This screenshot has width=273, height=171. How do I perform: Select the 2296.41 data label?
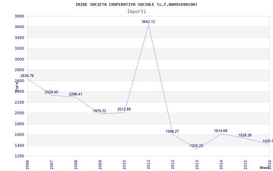75,94
